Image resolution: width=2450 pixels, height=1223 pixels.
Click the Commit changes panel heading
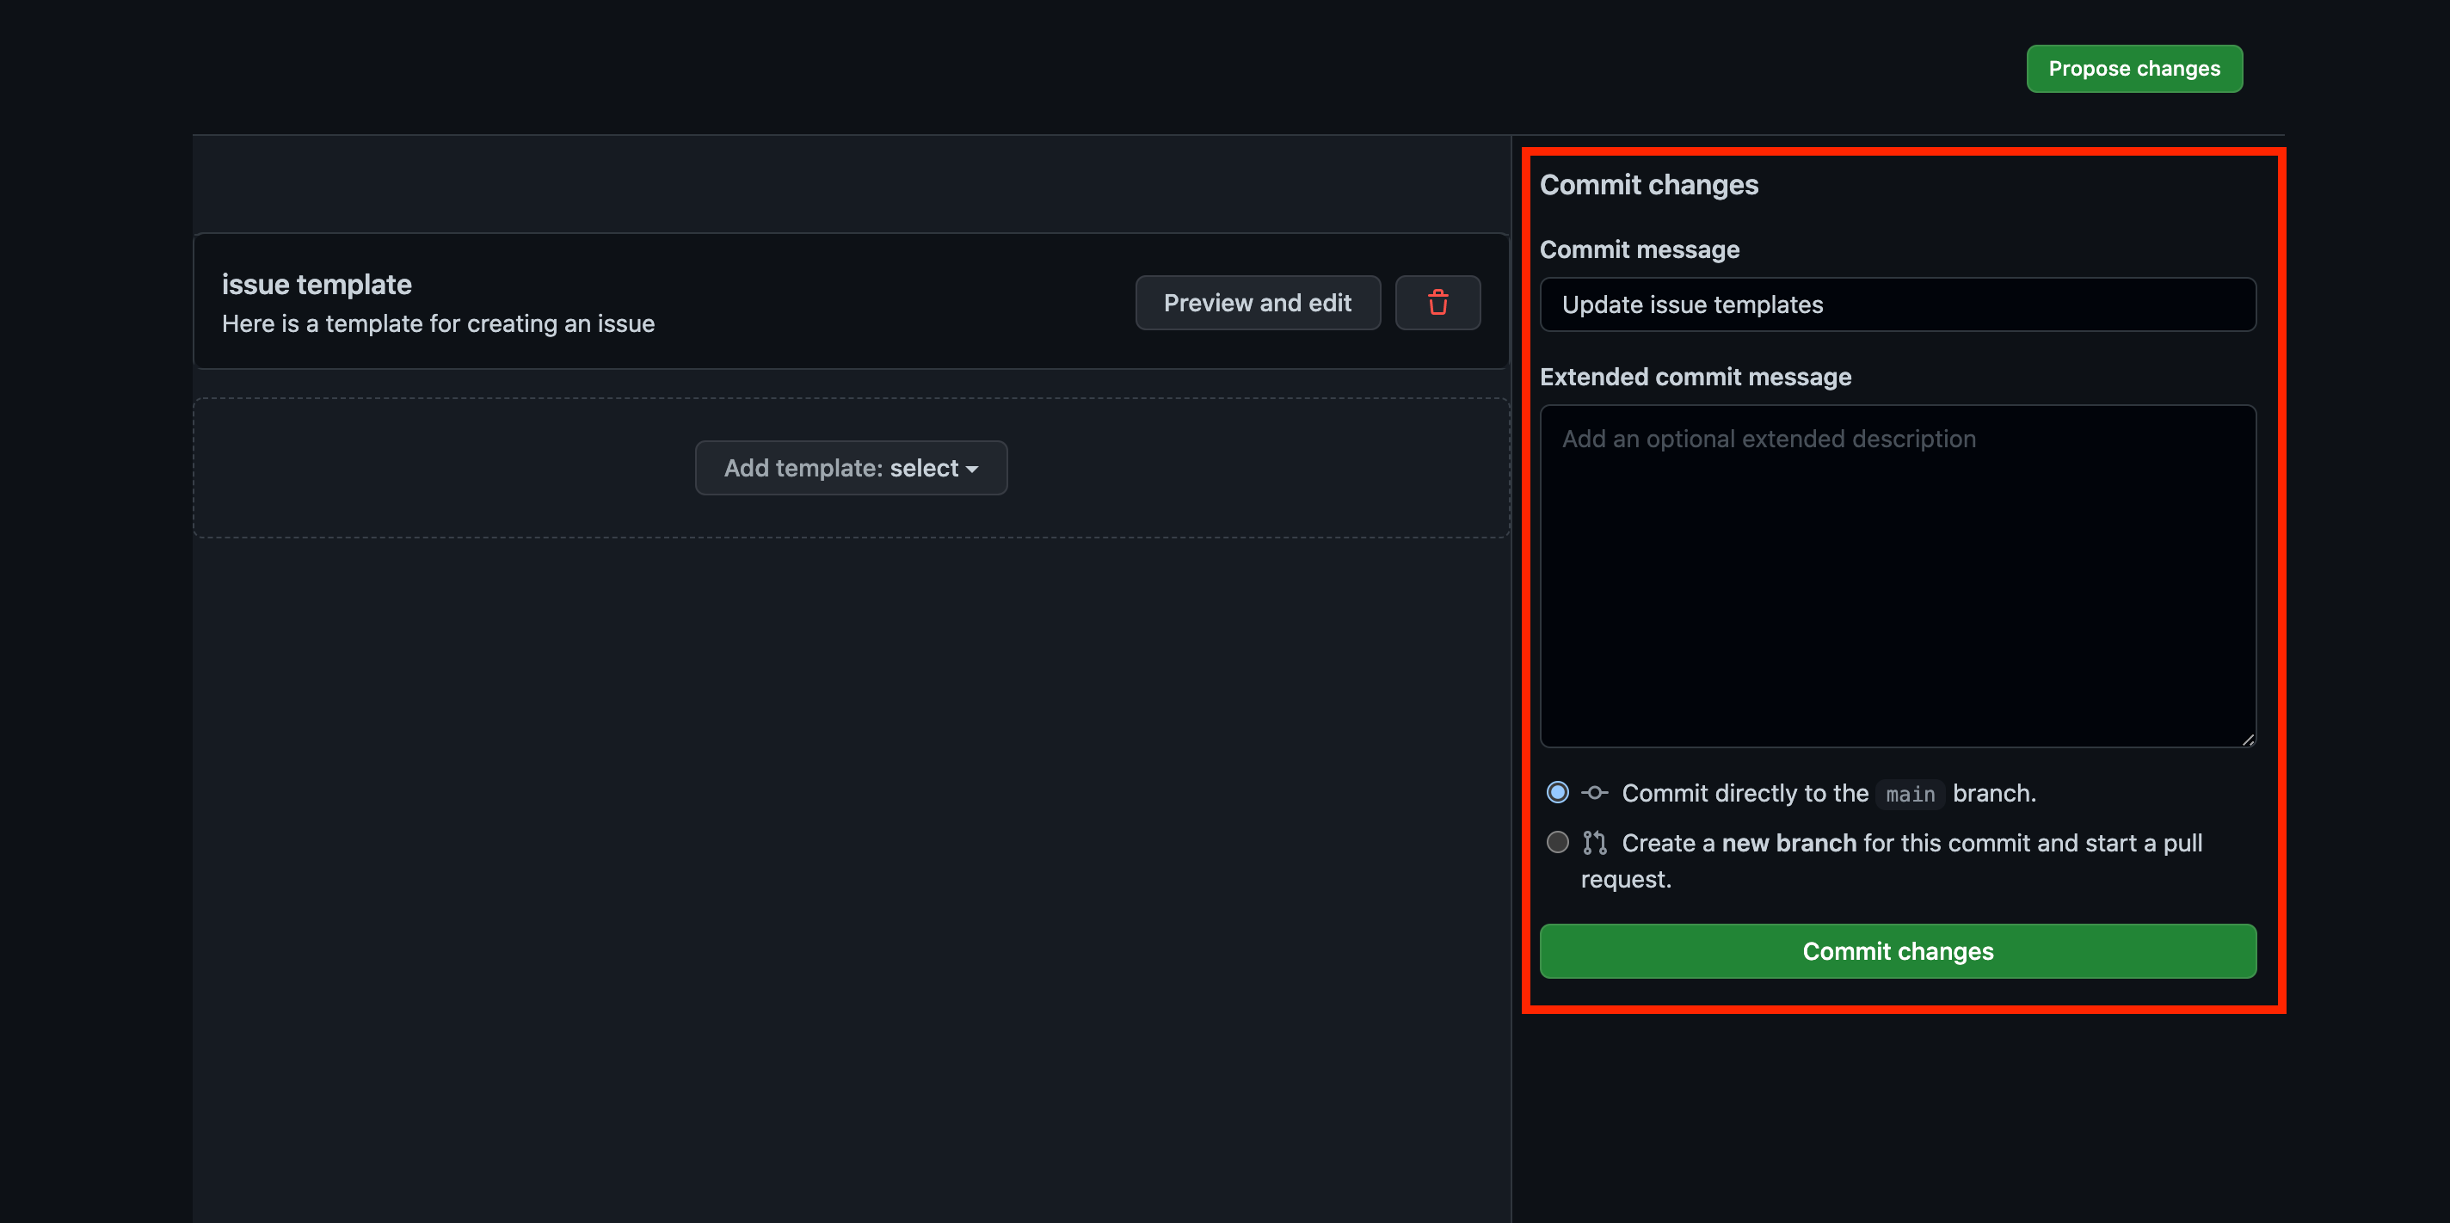coord(1648,185)
